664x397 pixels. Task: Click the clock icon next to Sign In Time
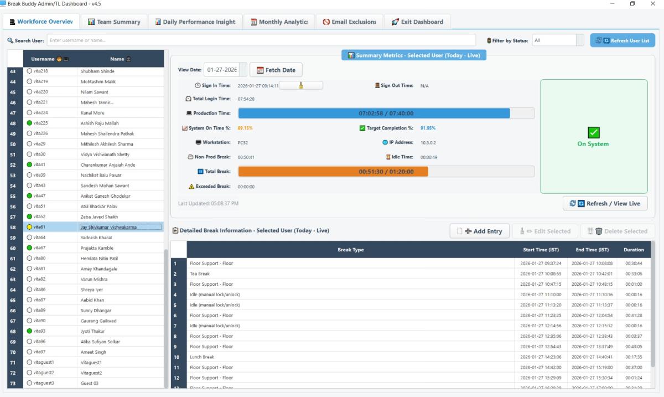click(198, 86)
